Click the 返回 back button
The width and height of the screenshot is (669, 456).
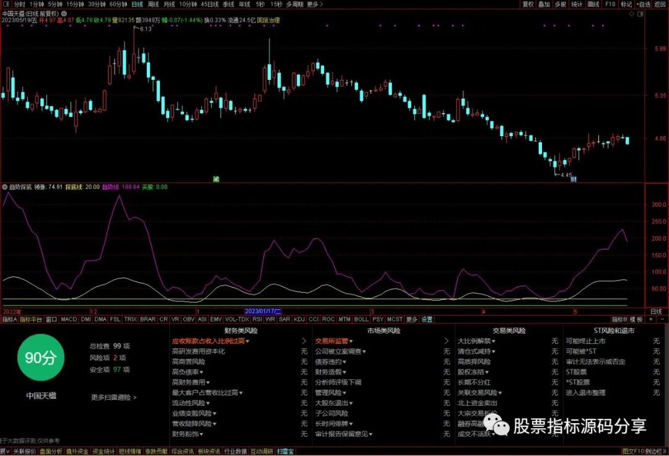pyautogui.click(x=660, y=4)
